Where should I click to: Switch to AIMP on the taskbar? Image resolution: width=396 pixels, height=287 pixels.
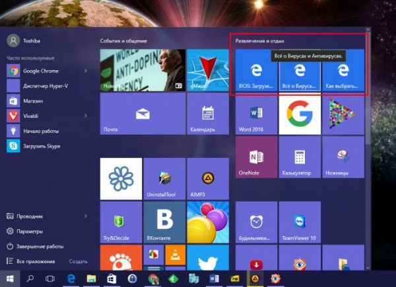(255, 278)
